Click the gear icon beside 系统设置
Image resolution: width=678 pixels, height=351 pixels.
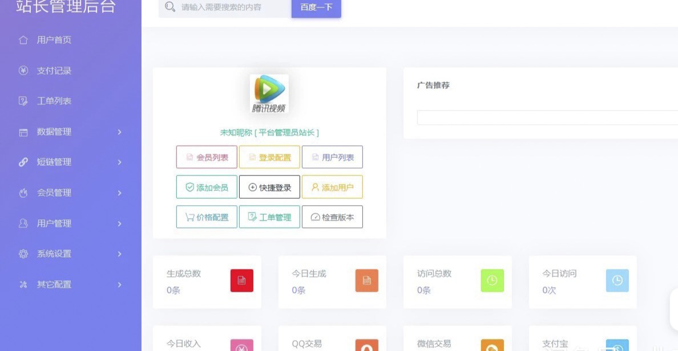pos(23,254)
